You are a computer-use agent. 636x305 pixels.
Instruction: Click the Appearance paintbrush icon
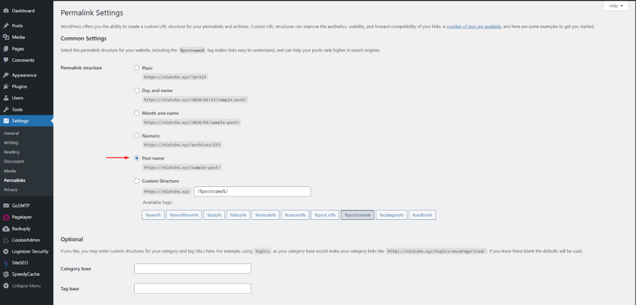pyautogui.click(x=6, y=75)
